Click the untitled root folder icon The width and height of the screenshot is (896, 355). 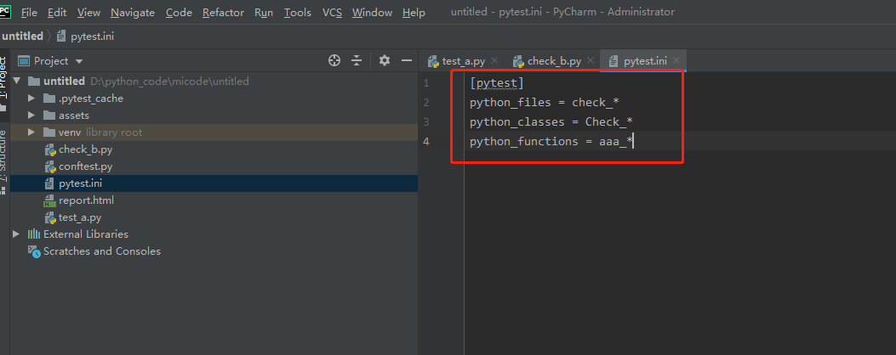pos(34,81)
